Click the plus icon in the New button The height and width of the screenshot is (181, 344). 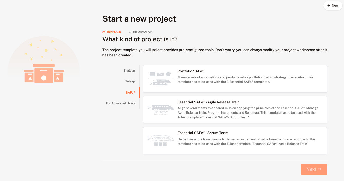coord(329,6)
